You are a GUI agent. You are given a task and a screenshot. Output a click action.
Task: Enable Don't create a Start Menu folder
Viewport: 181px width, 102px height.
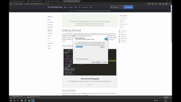(76, 59)
